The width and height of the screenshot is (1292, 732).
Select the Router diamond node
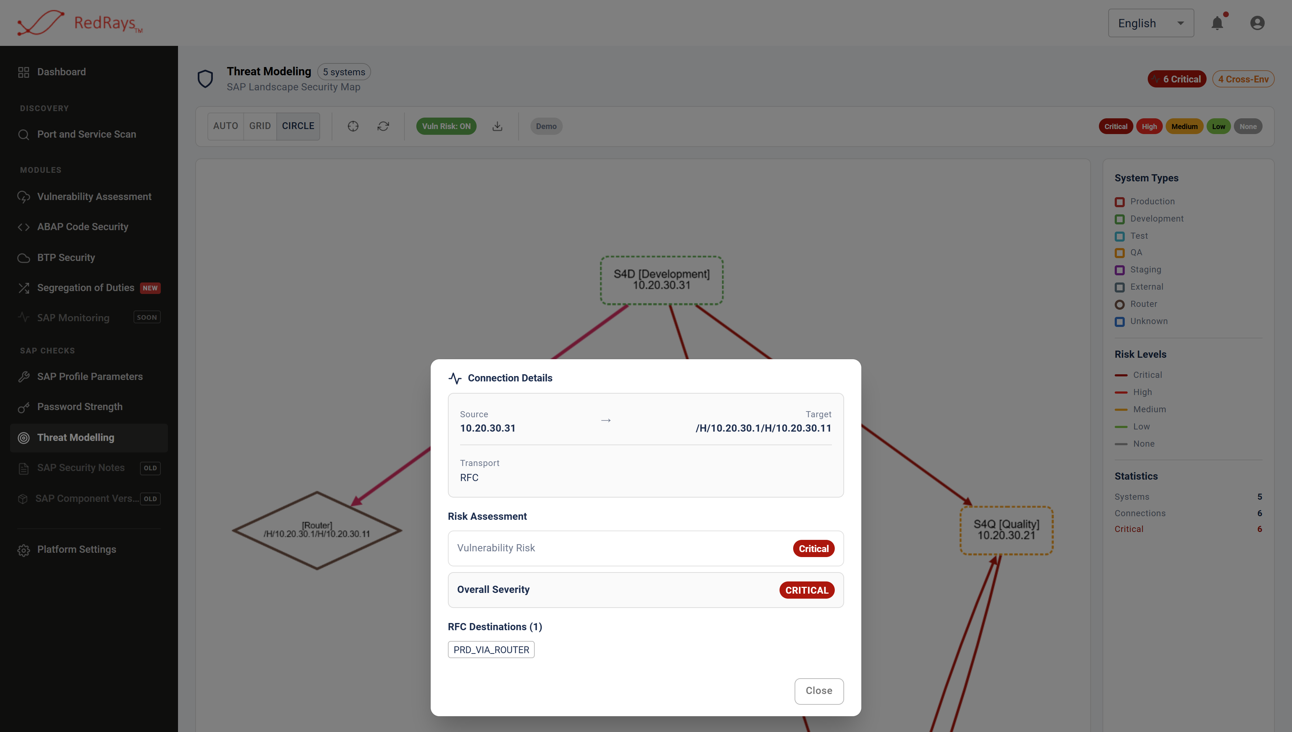[317, 531]
